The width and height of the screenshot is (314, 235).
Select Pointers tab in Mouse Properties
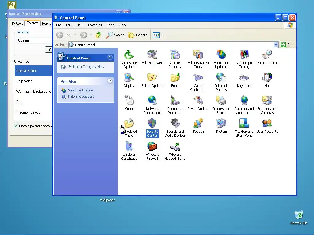pyautogui.click(x=33, y=23)
